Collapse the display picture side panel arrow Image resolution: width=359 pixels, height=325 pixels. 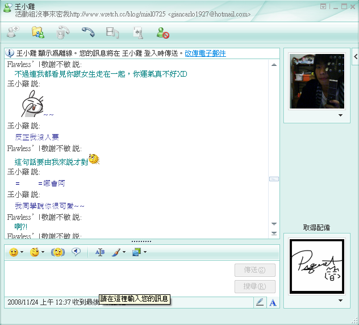(356, 56)
